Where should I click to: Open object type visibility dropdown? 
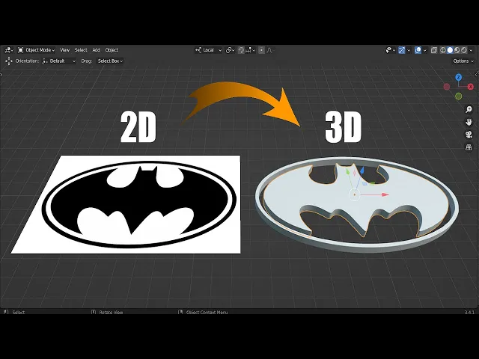point(391,50)
